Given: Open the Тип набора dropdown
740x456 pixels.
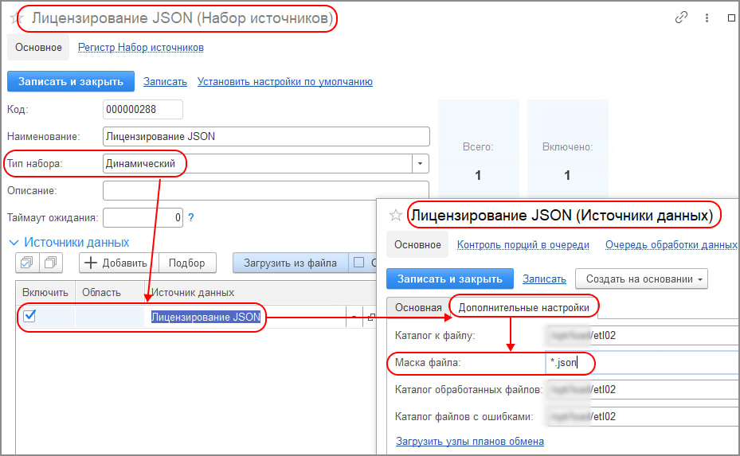Looking at the screenshot, I should (x=420, y=163).
